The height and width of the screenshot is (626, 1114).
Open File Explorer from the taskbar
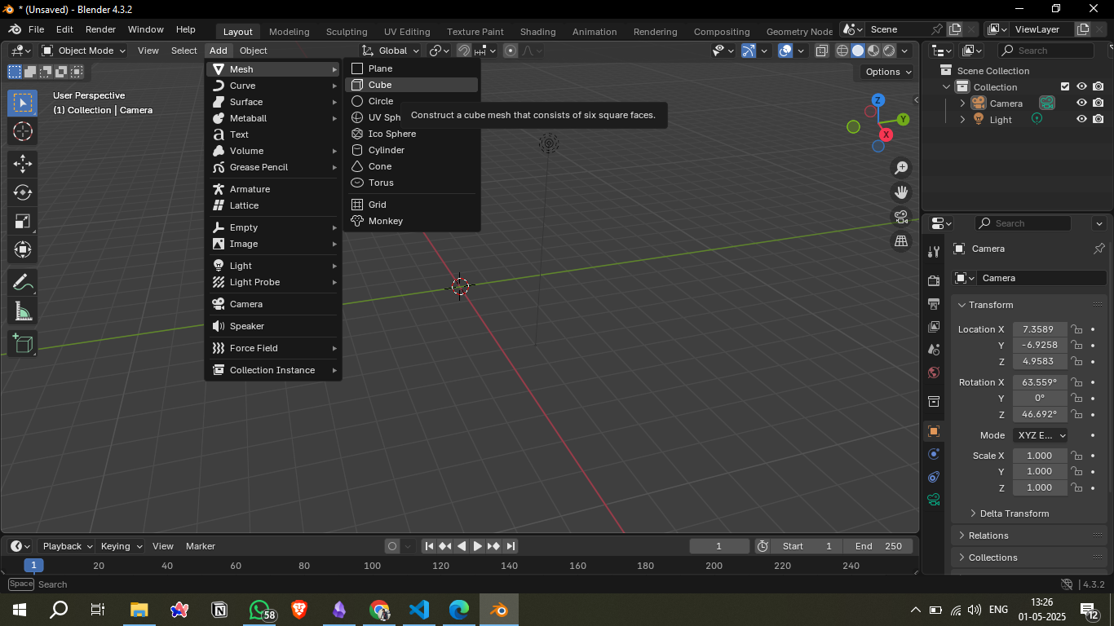(140, 610)
